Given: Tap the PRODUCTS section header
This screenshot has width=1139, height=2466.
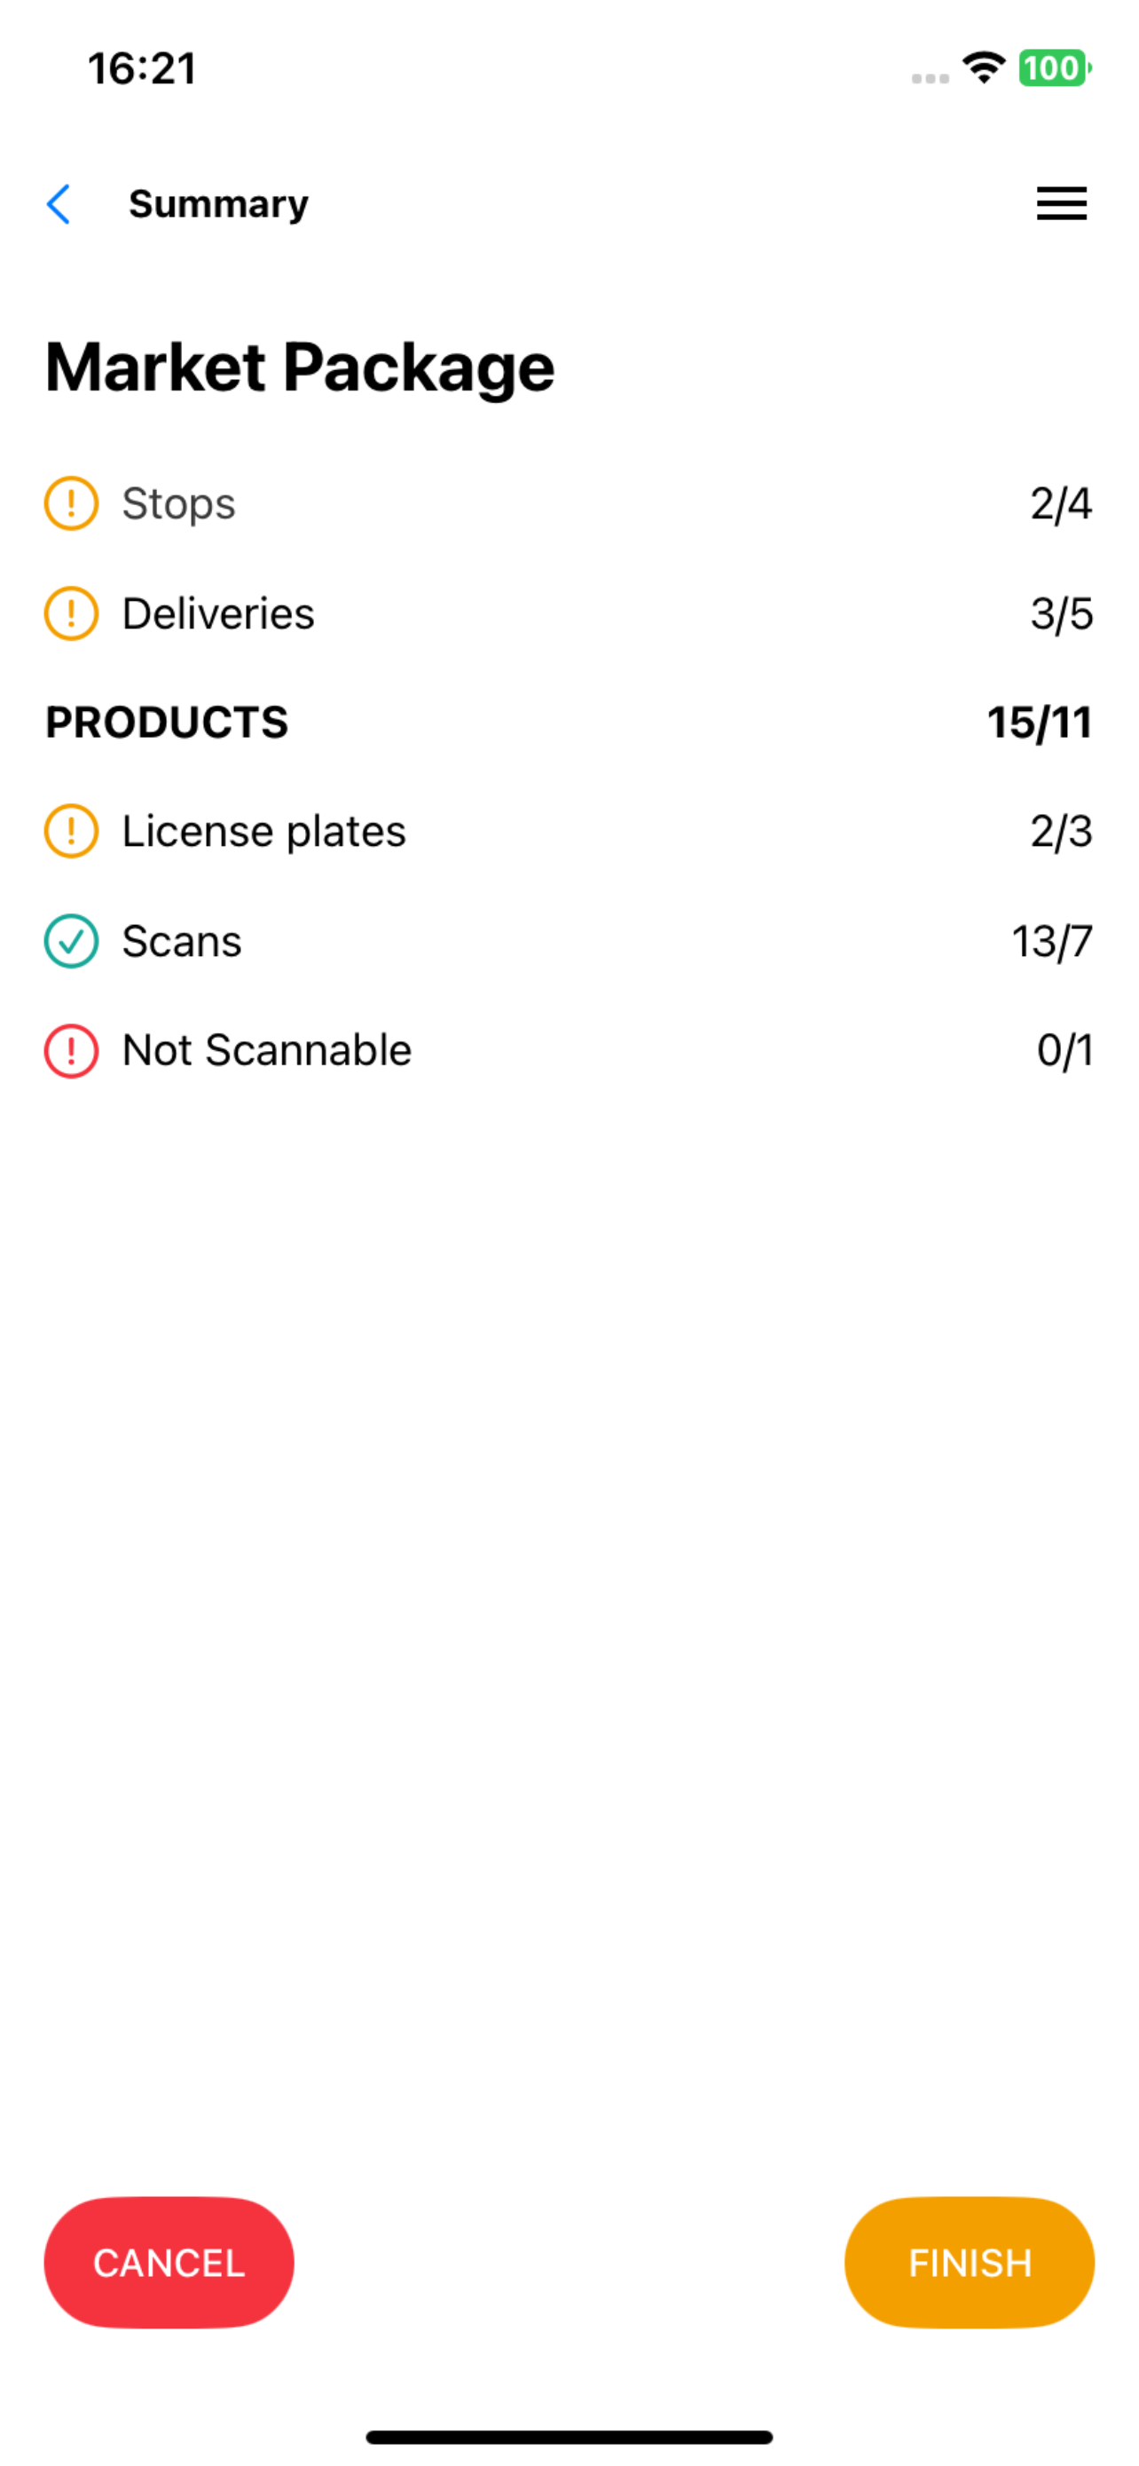Looking at the screenshot, I should [x=168, y=723].
